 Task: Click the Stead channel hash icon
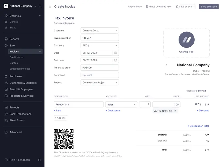6,27
